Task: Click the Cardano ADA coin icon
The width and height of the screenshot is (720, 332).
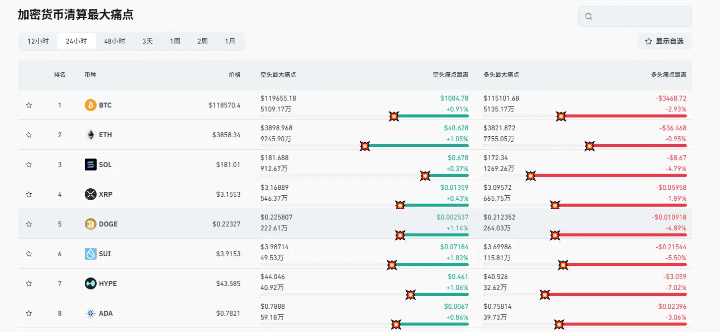Action: (x=91, y=313)
